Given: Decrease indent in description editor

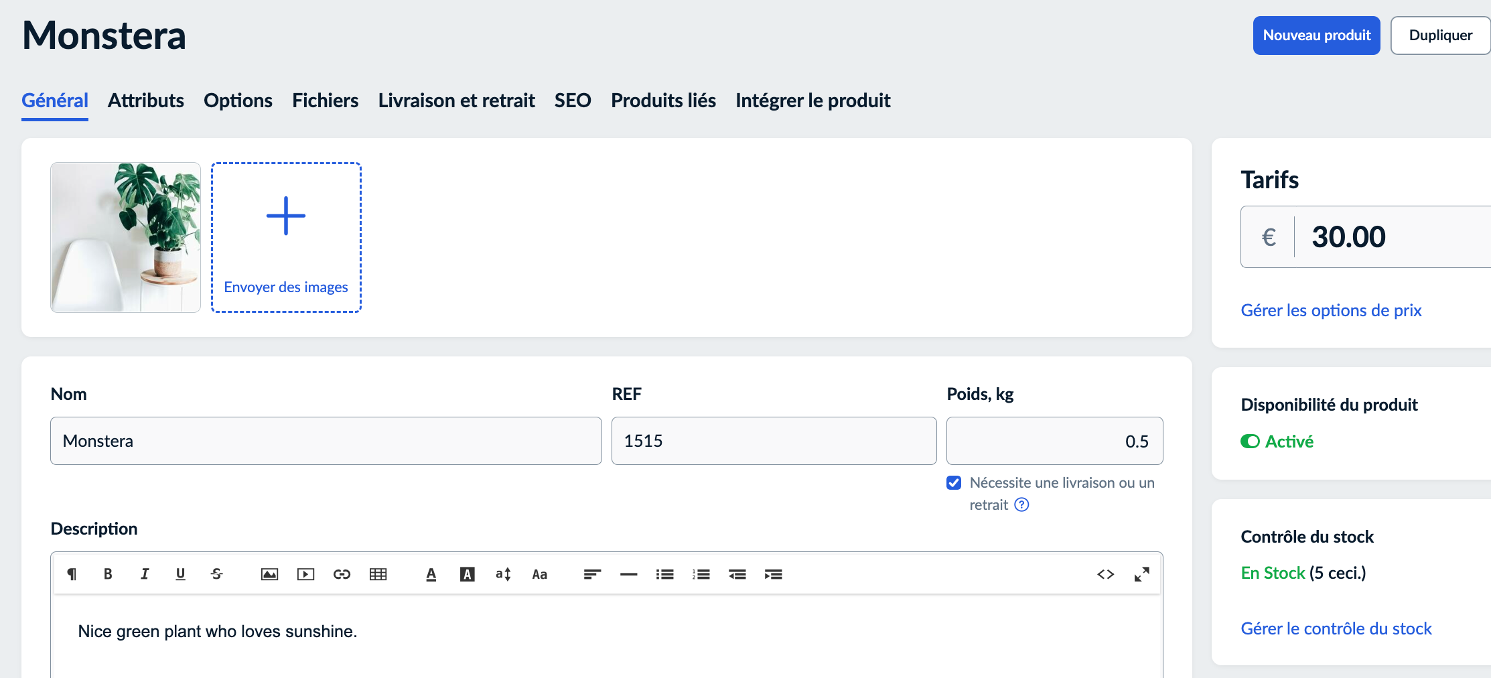Looking at the screenshot, I should click(737, 574).
